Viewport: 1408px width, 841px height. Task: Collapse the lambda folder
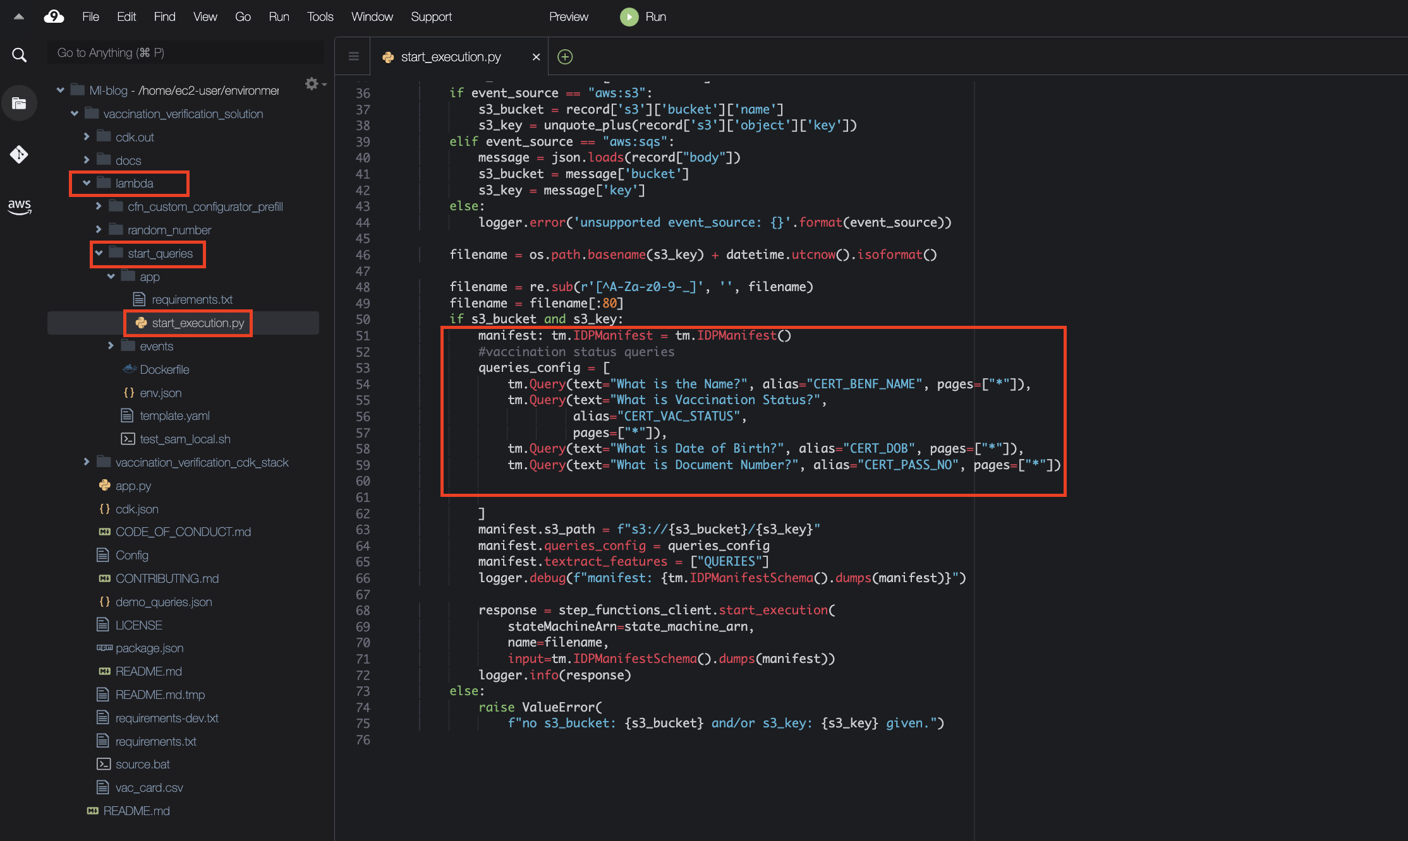click(87, 183)
